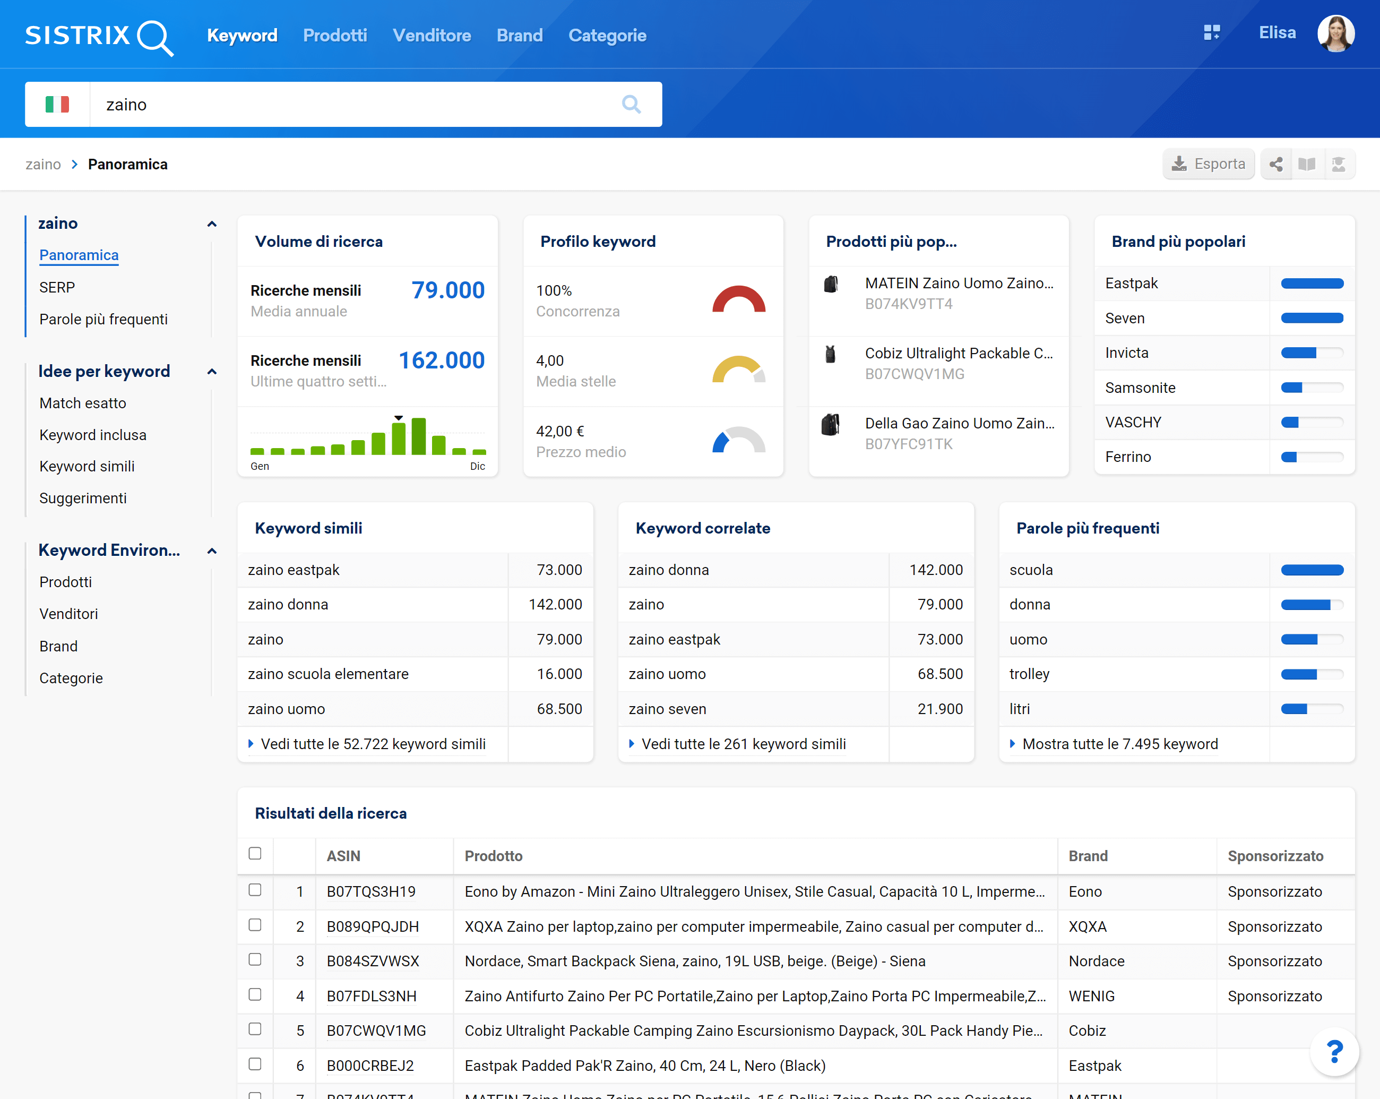Open the handbook book icon
The width and height of the screenshot is (1380, 1099).
[1307, 165]
